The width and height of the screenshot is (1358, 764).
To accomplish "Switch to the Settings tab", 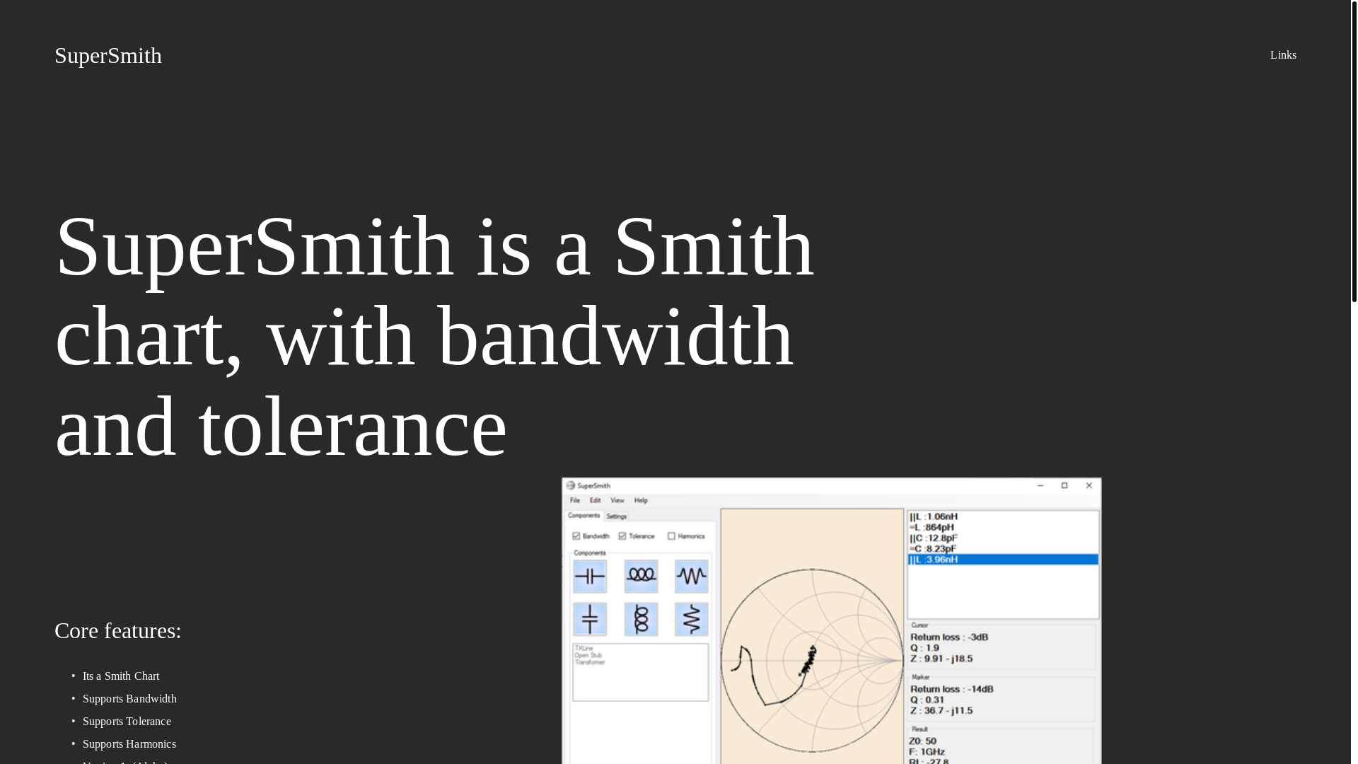I will click(x=617, y=516).
